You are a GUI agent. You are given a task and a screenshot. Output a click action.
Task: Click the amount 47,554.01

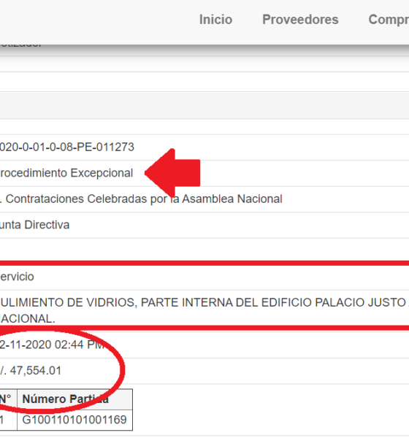point(30,371)
